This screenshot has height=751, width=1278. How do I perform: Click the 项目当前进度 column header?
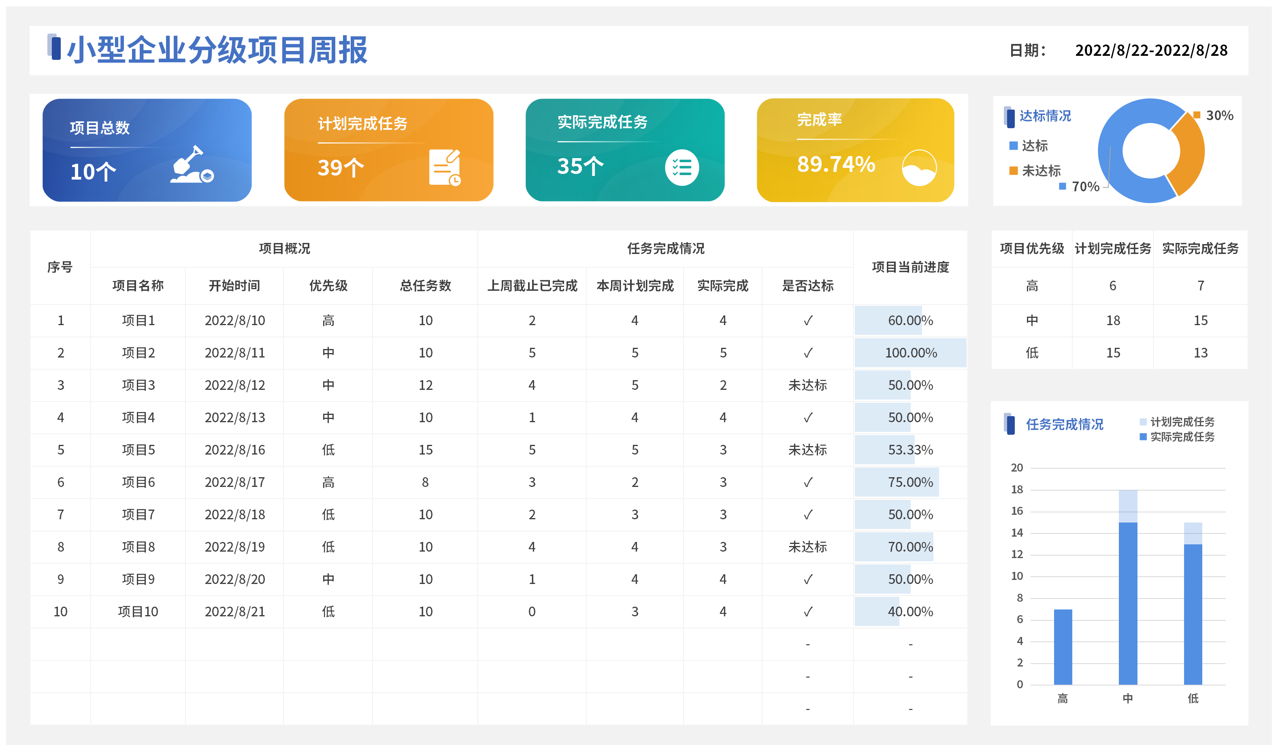point(910,267)
